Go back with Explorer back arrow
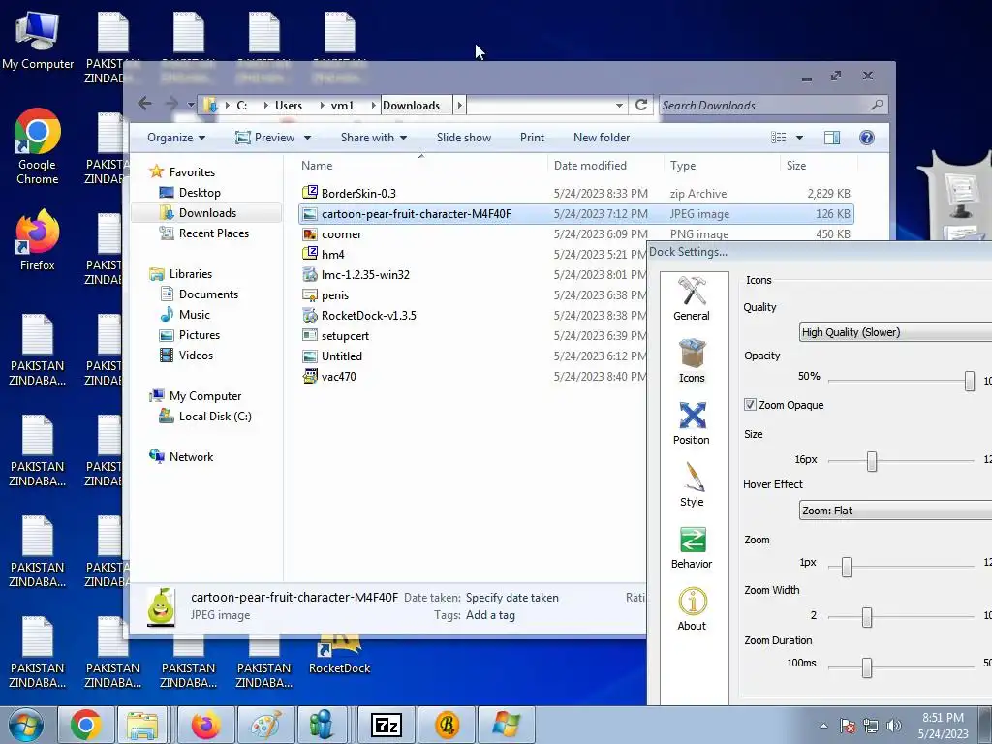Screen dimensions: 992x744 [145, 103]
